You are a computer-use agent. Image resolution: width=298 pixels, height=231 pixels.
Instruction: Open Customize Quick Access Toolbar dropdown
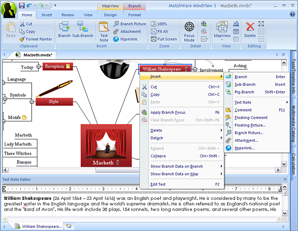55,5
